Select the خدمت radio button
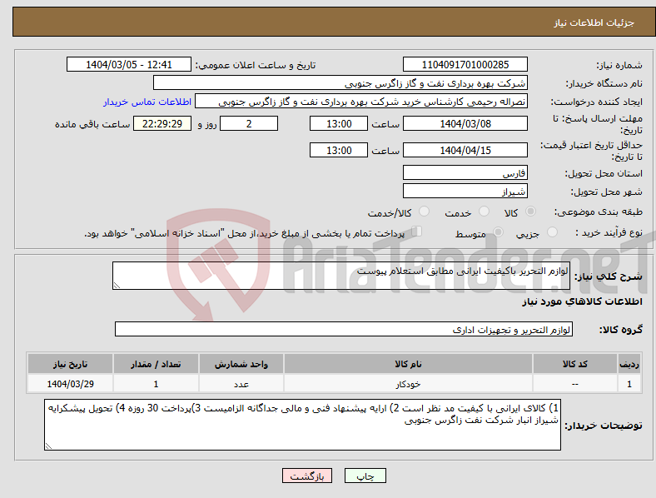Screen dimensions: 656x498 click(x=484, y=212)
